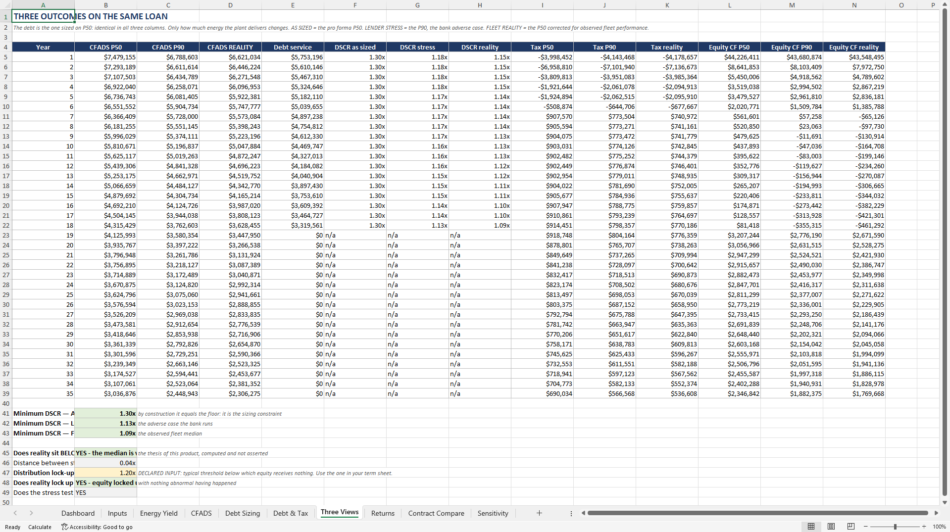Select the Distribution lock-up 1.20x input
Image resolution: width=950 pixels, height=532 pixels.
105,473
